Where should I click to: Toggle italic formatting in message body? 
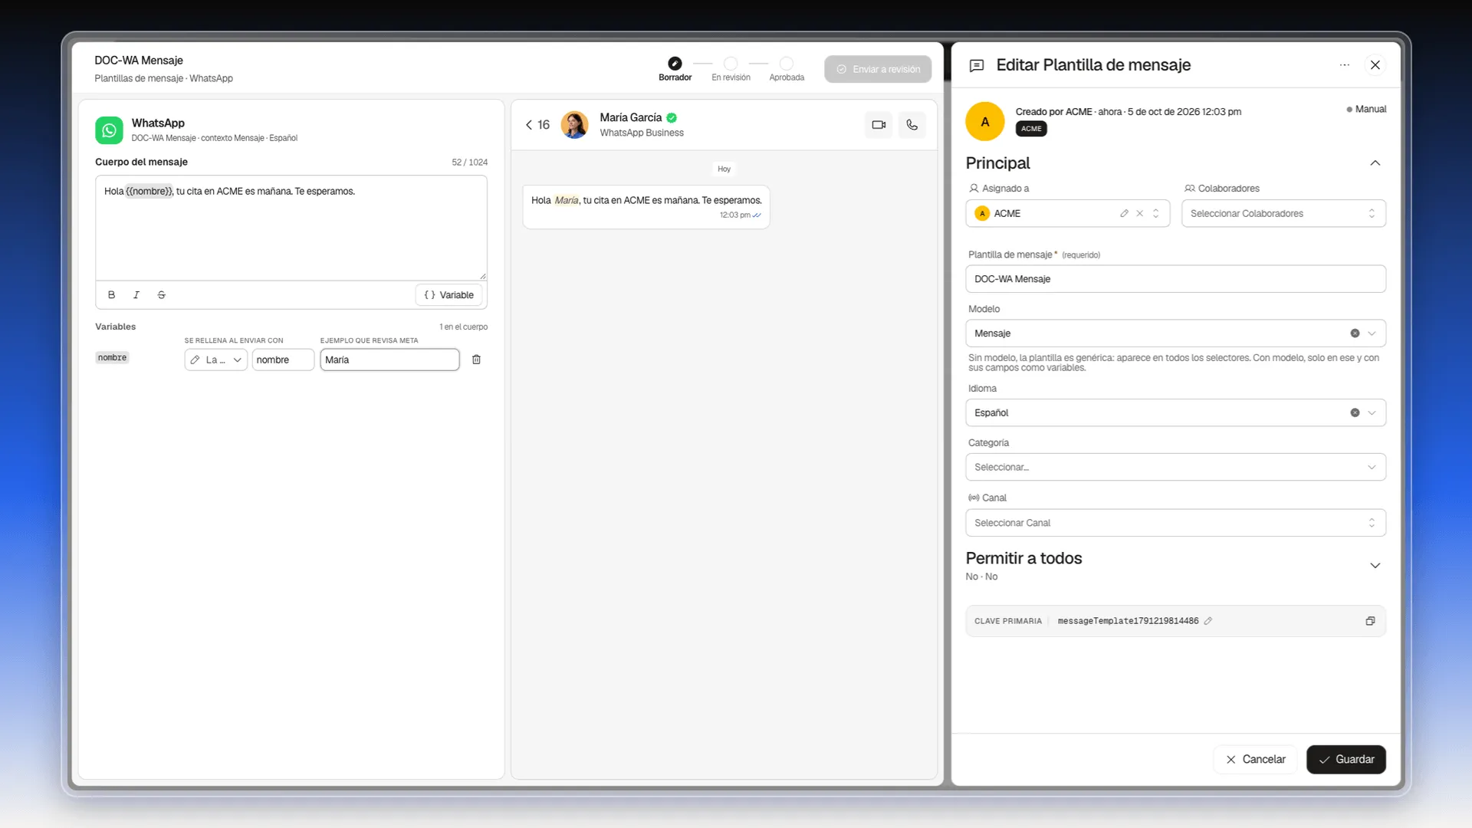[x=136, y=294]
